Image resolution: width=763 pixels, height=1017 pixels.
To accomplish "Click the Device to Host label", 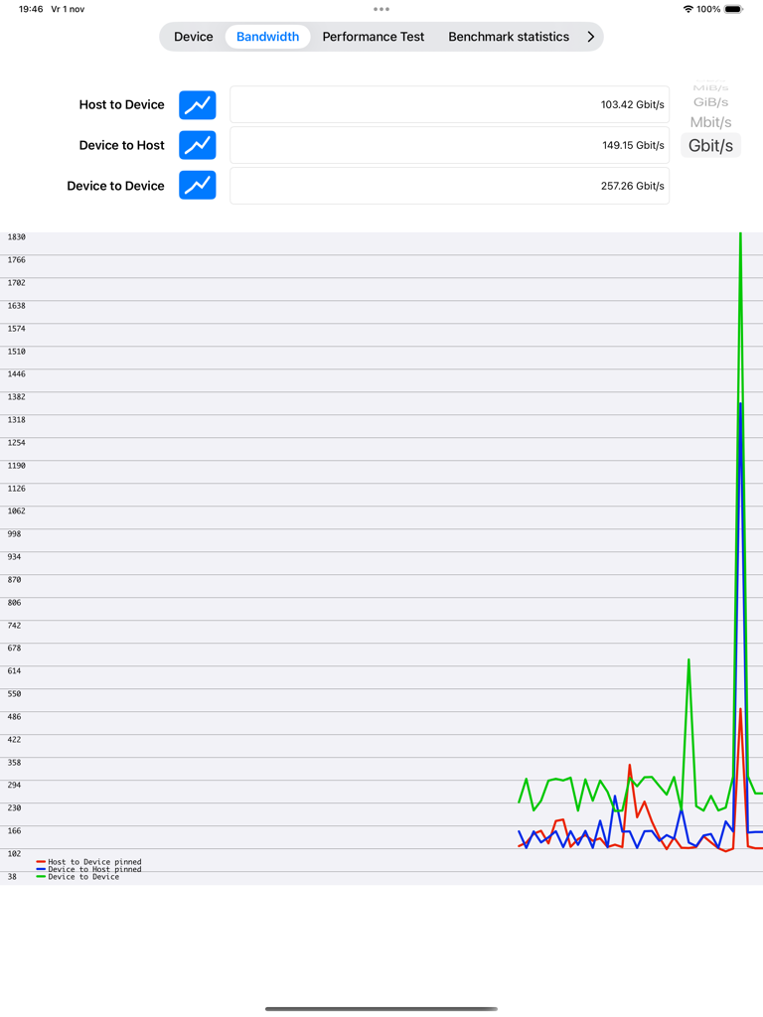I will (x=122, y=145).
